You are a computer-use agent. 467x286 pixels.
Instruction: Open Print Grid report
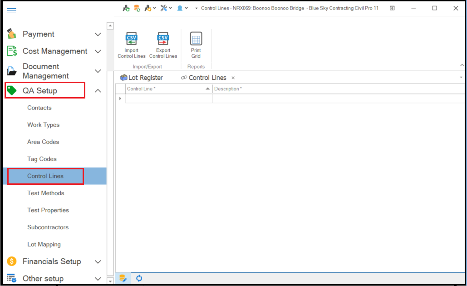pos(196,39)
